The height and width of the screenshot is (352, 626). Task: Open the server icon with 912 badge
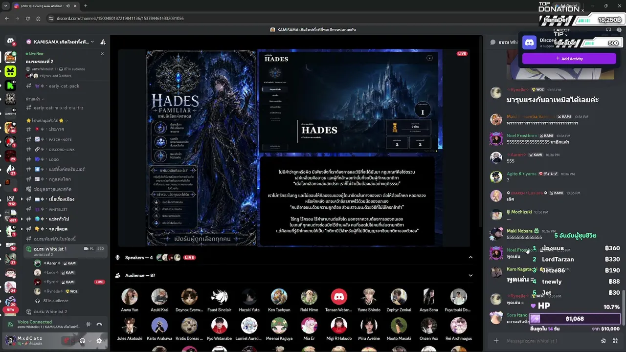click(x=10, y=199)
